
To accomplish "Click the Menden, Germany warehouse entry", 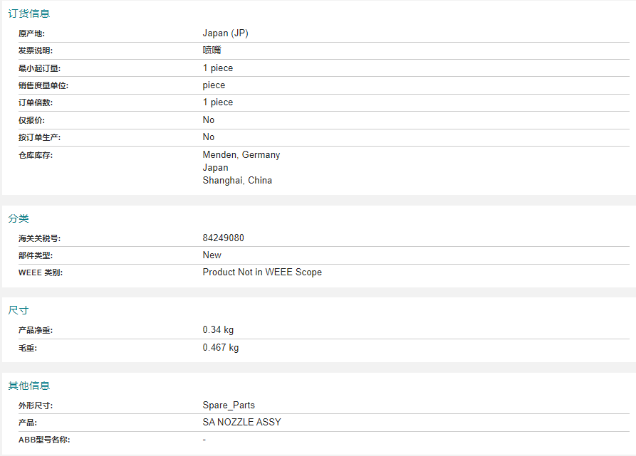I will [241, 154].
